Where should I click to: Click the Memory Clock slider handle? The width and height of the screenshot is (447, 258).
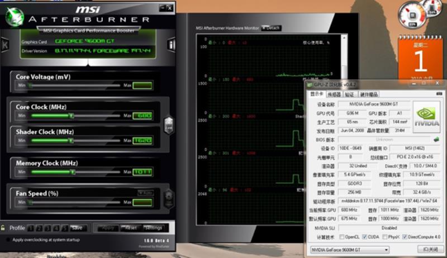[73, 172]
